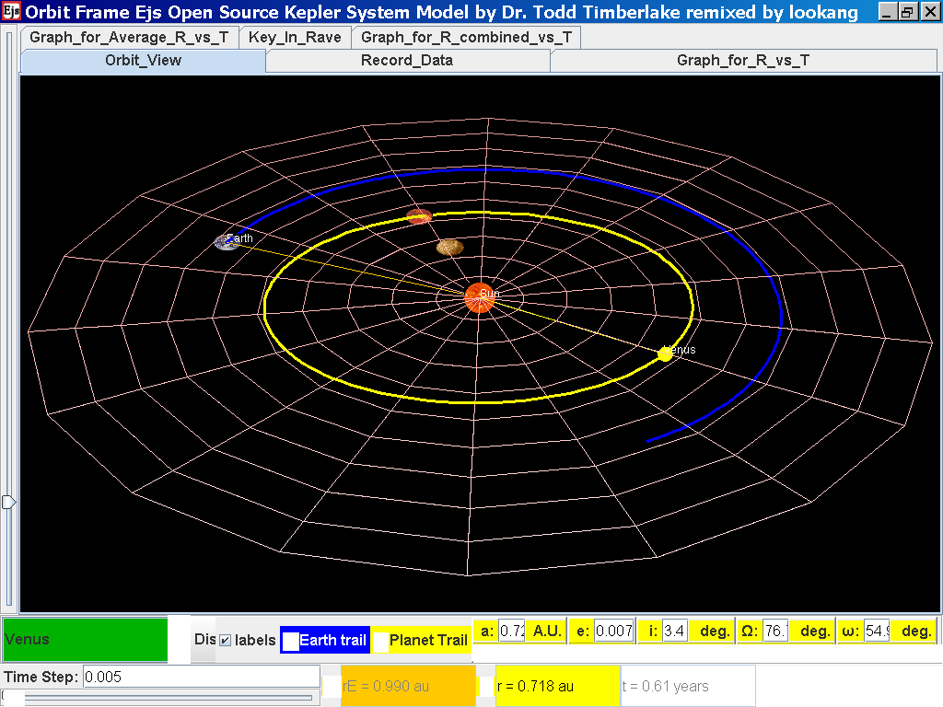Screen dimensions: 943x707
Task: Toggle the checkbox beside rE = 0.990 au
Action: (332, 687)
